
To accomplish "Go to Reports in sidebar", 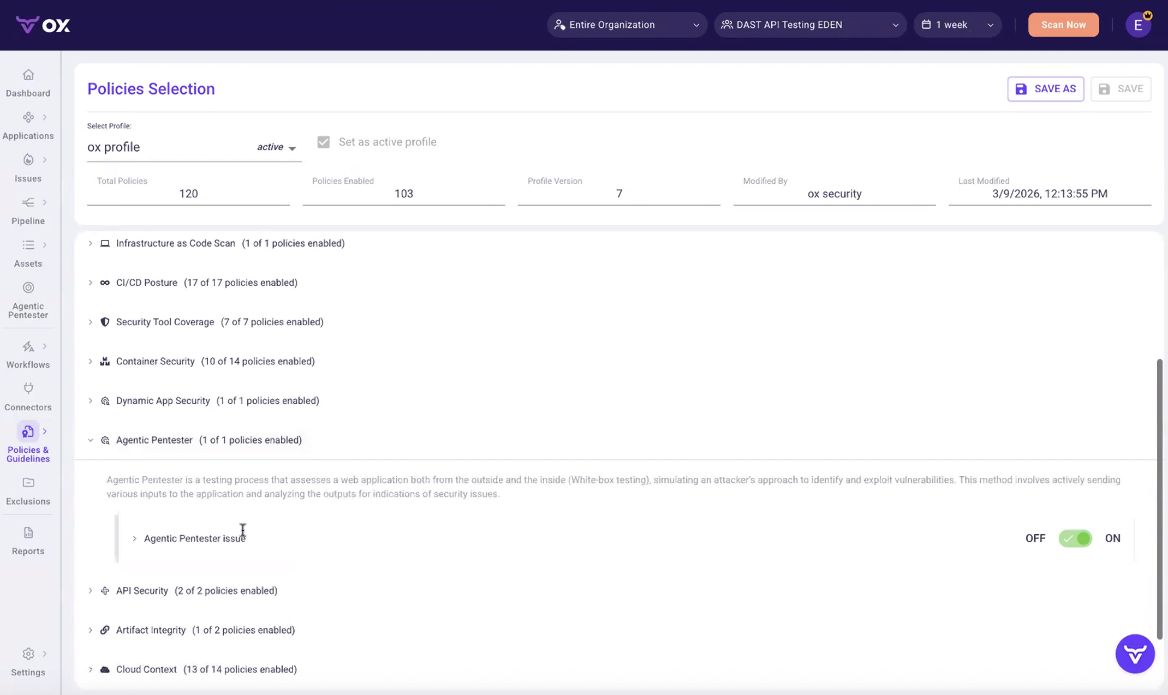I will tap(28, 551).
